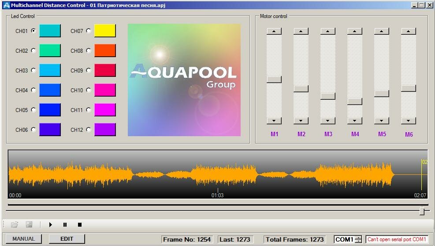Image resolution: width=435 pixels, height=246 pixels.
Task: Open a project file via folder icon
Action: pyautogui.click(x=15, y=225)
